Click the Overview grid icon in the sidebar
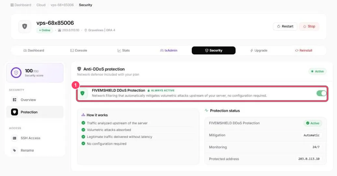Image resolution: width=337 pixels, height=176 pixels. 15,100
